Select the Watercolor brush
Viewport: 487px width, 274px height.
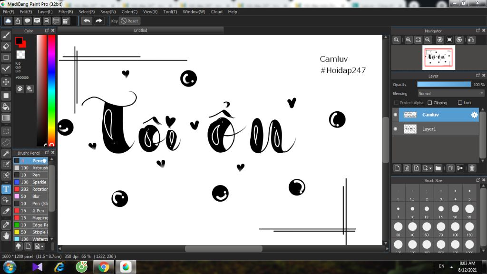(x=31, y=239)
